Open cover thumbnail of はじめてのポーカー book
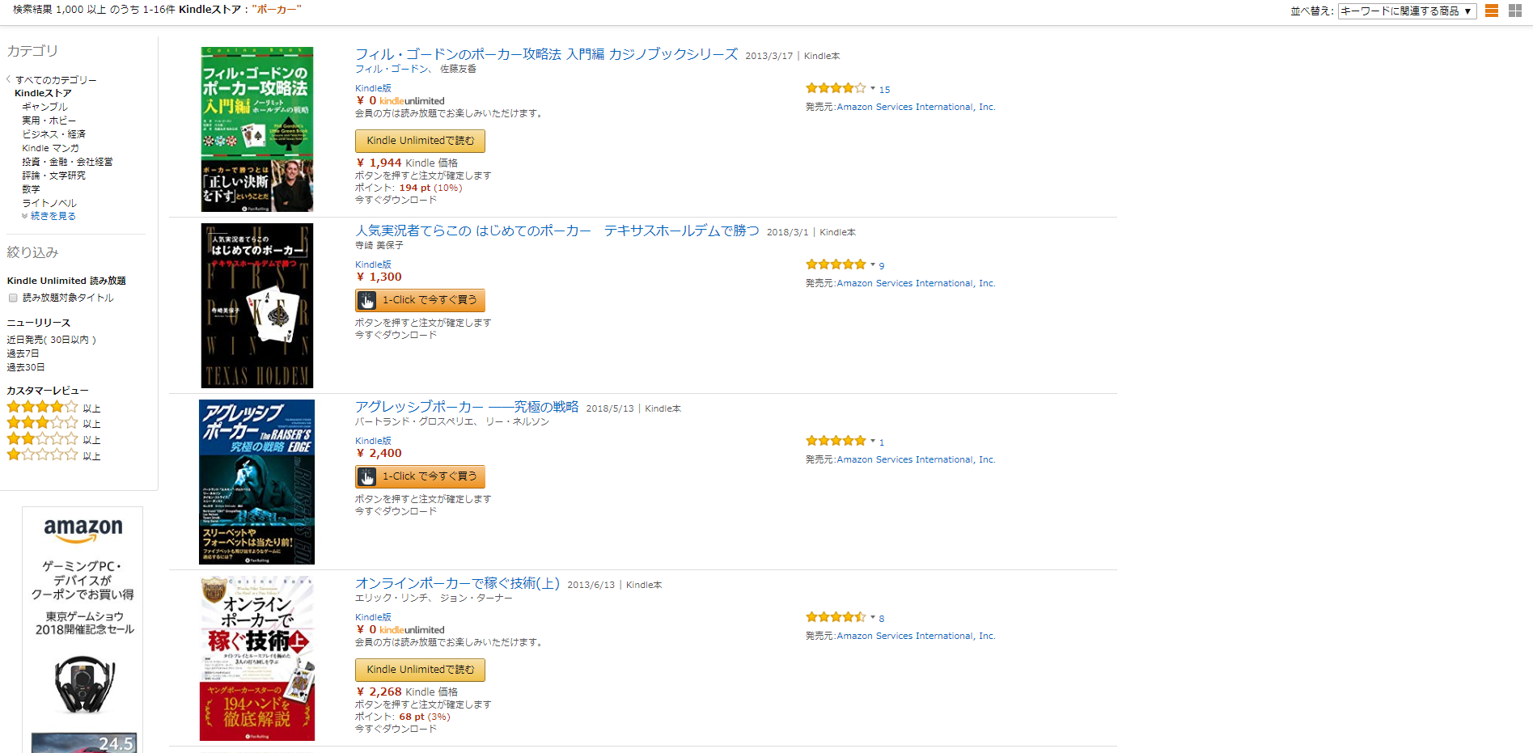 257,306
